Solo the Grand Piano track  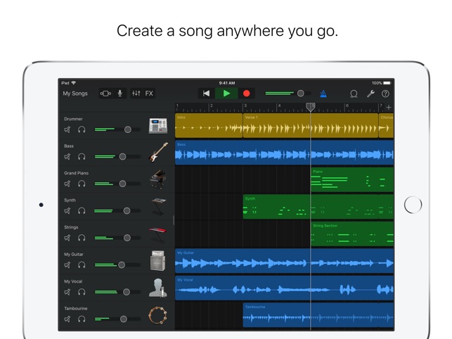[x=82, y=184]
